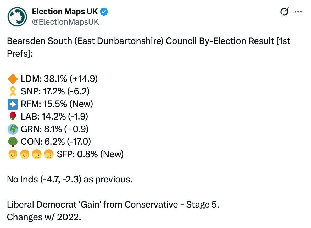The image size is (311, 228).
Task: Click the blue verified badge
Action: [x=104, y=12]
